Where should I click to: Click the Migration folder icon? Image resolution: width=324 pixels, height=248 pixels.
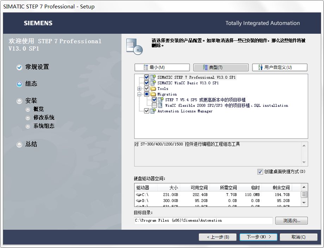[153, 94]
